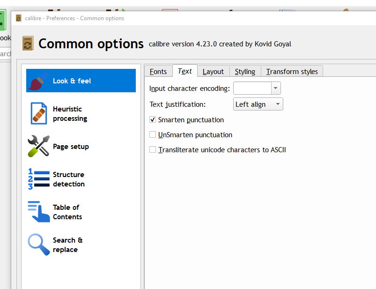Open the Structure detection numbered-list icon
This screenshot has width=376, height=289.
coord(38,179)
